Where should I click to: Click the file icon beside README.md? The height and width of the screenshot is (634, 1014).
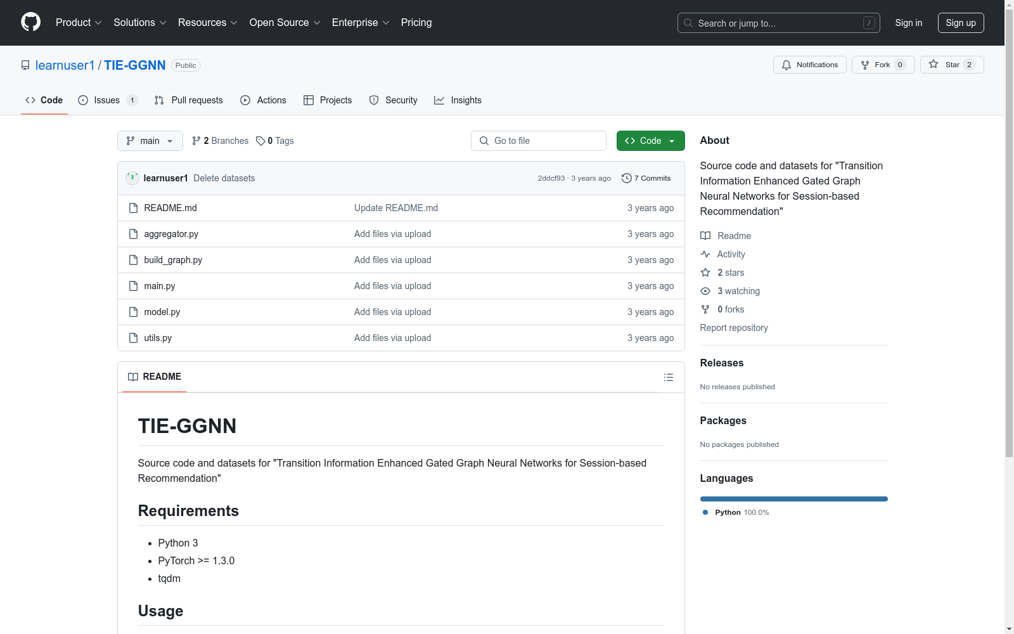point(133,208)
